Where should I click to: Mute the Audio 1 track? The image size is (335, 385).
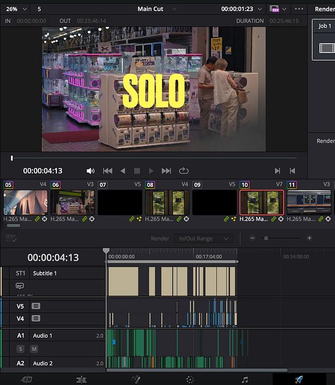[34, 349]
